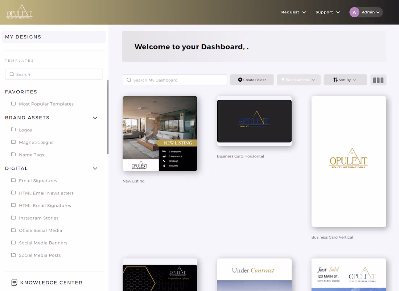Collapse the Brand Assets section chevron
This screenshot has width=399, height=291.
(x=95, y=118)
